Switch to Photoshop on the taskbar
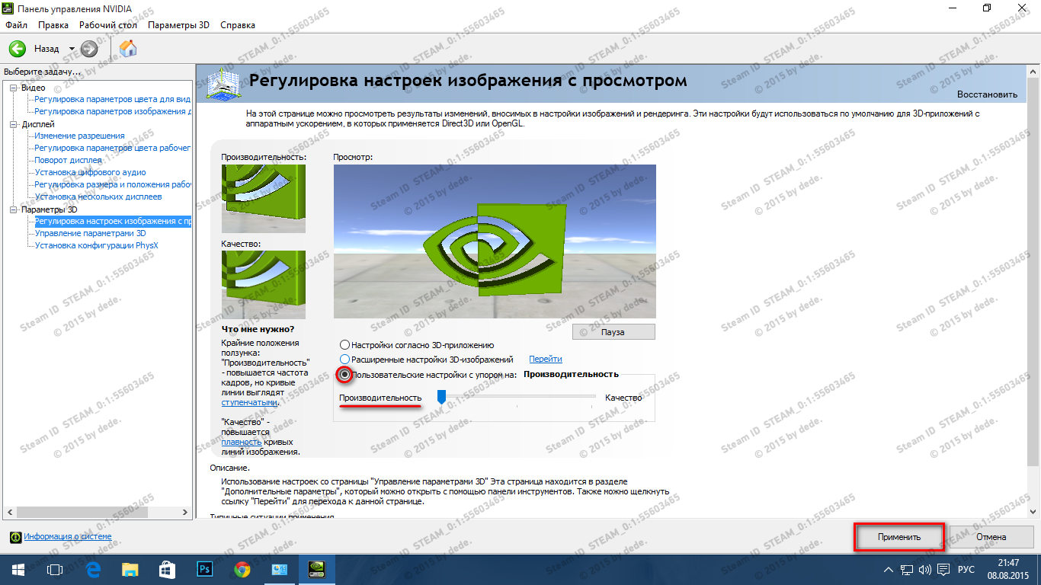1041x585 pixels. coord(204,569)
